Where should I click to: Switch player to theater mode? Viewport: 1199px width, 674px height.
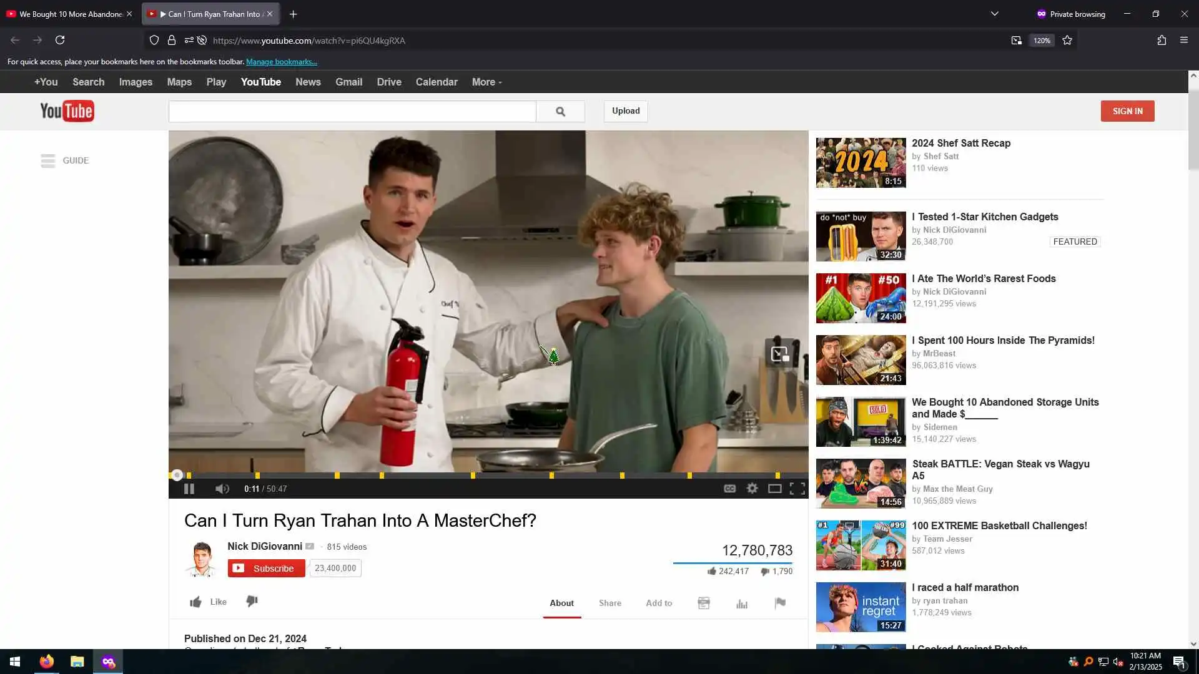point(774,489)
